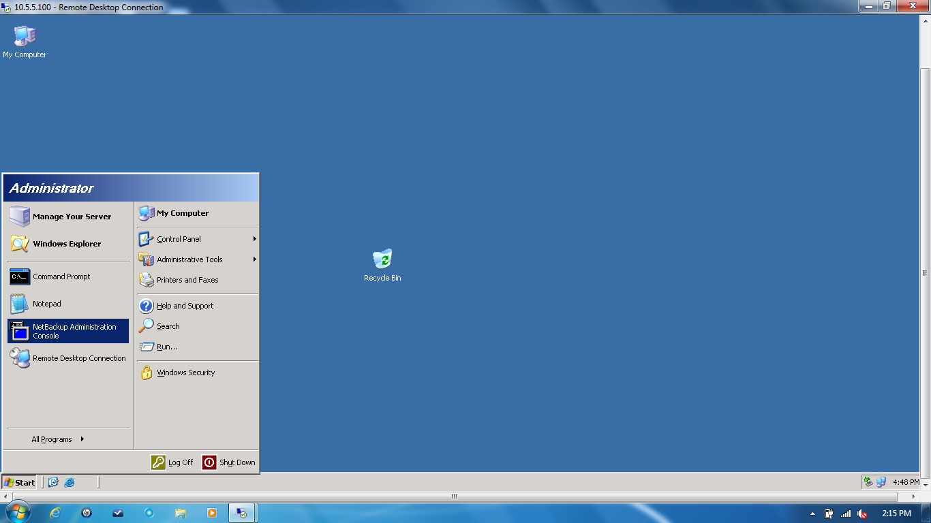The height and width of the screenshot is (523, 931).
Task: Click the Log Off button
Action: click(172, 462)
